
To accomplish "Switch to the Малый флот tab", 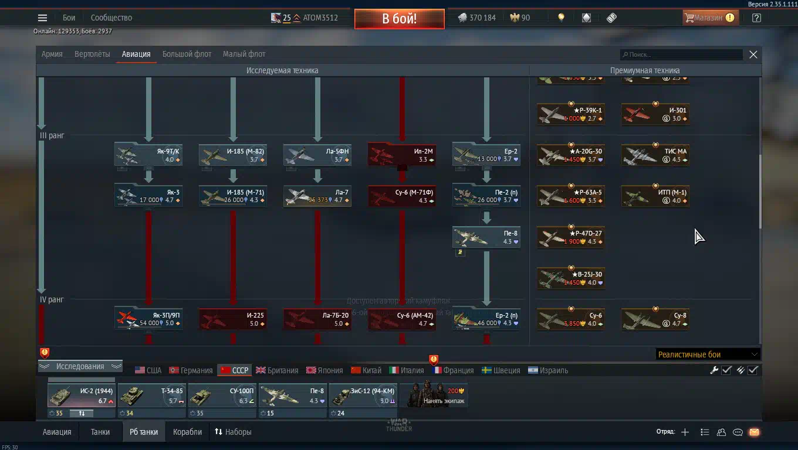I will [244, 54].
